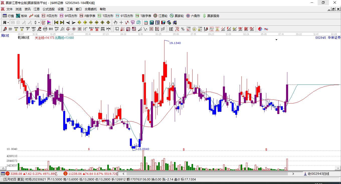The height and width of the screenshot is (184, 341).
Task: Select the crosshair cursor tool
Action: pos(121,22)
